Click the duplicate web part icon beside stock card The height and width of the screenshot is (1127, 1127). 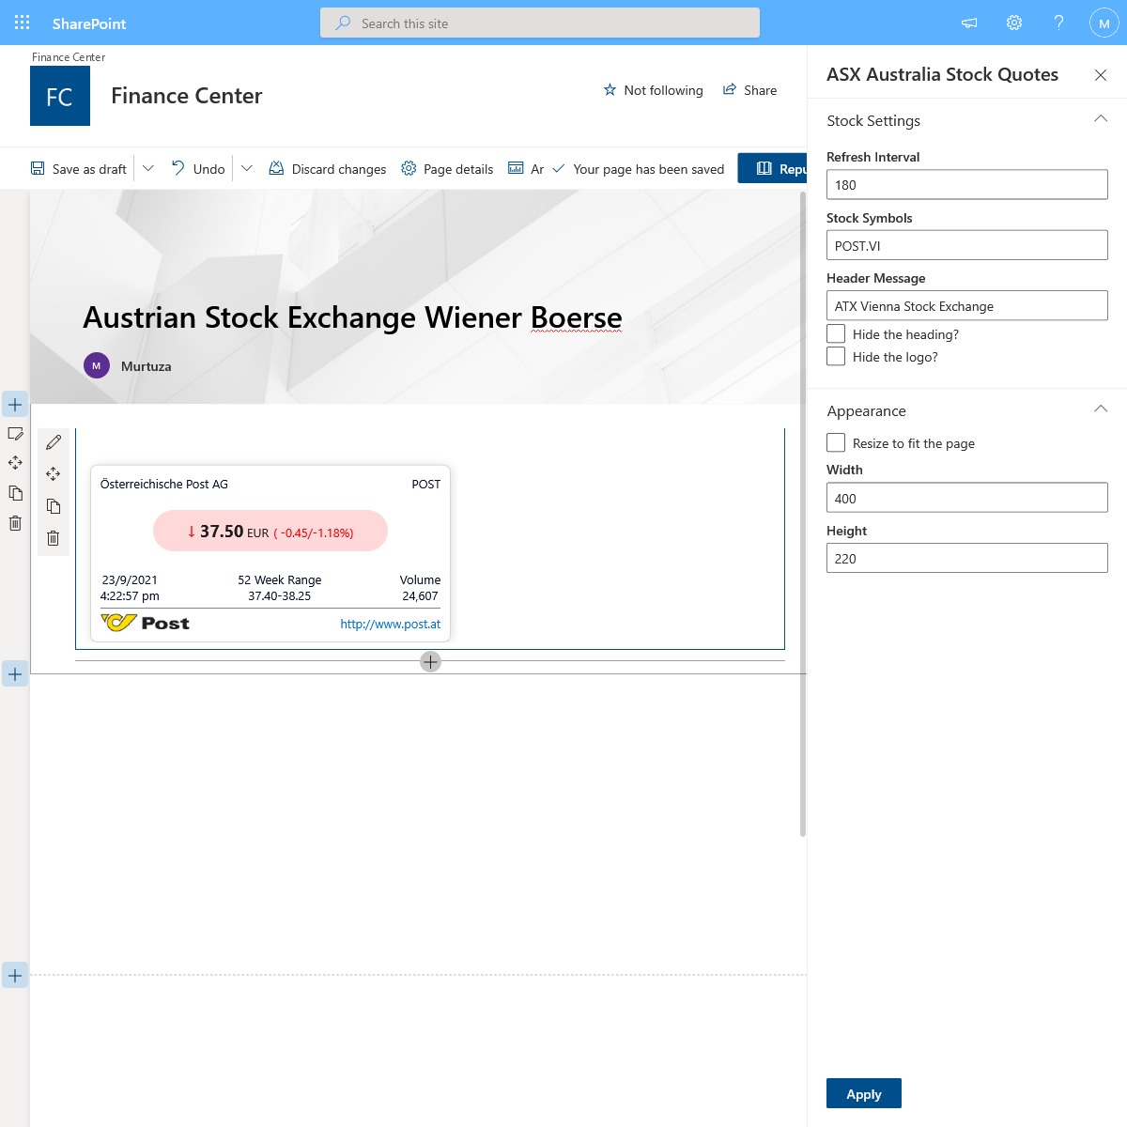[x=54, y=506]
